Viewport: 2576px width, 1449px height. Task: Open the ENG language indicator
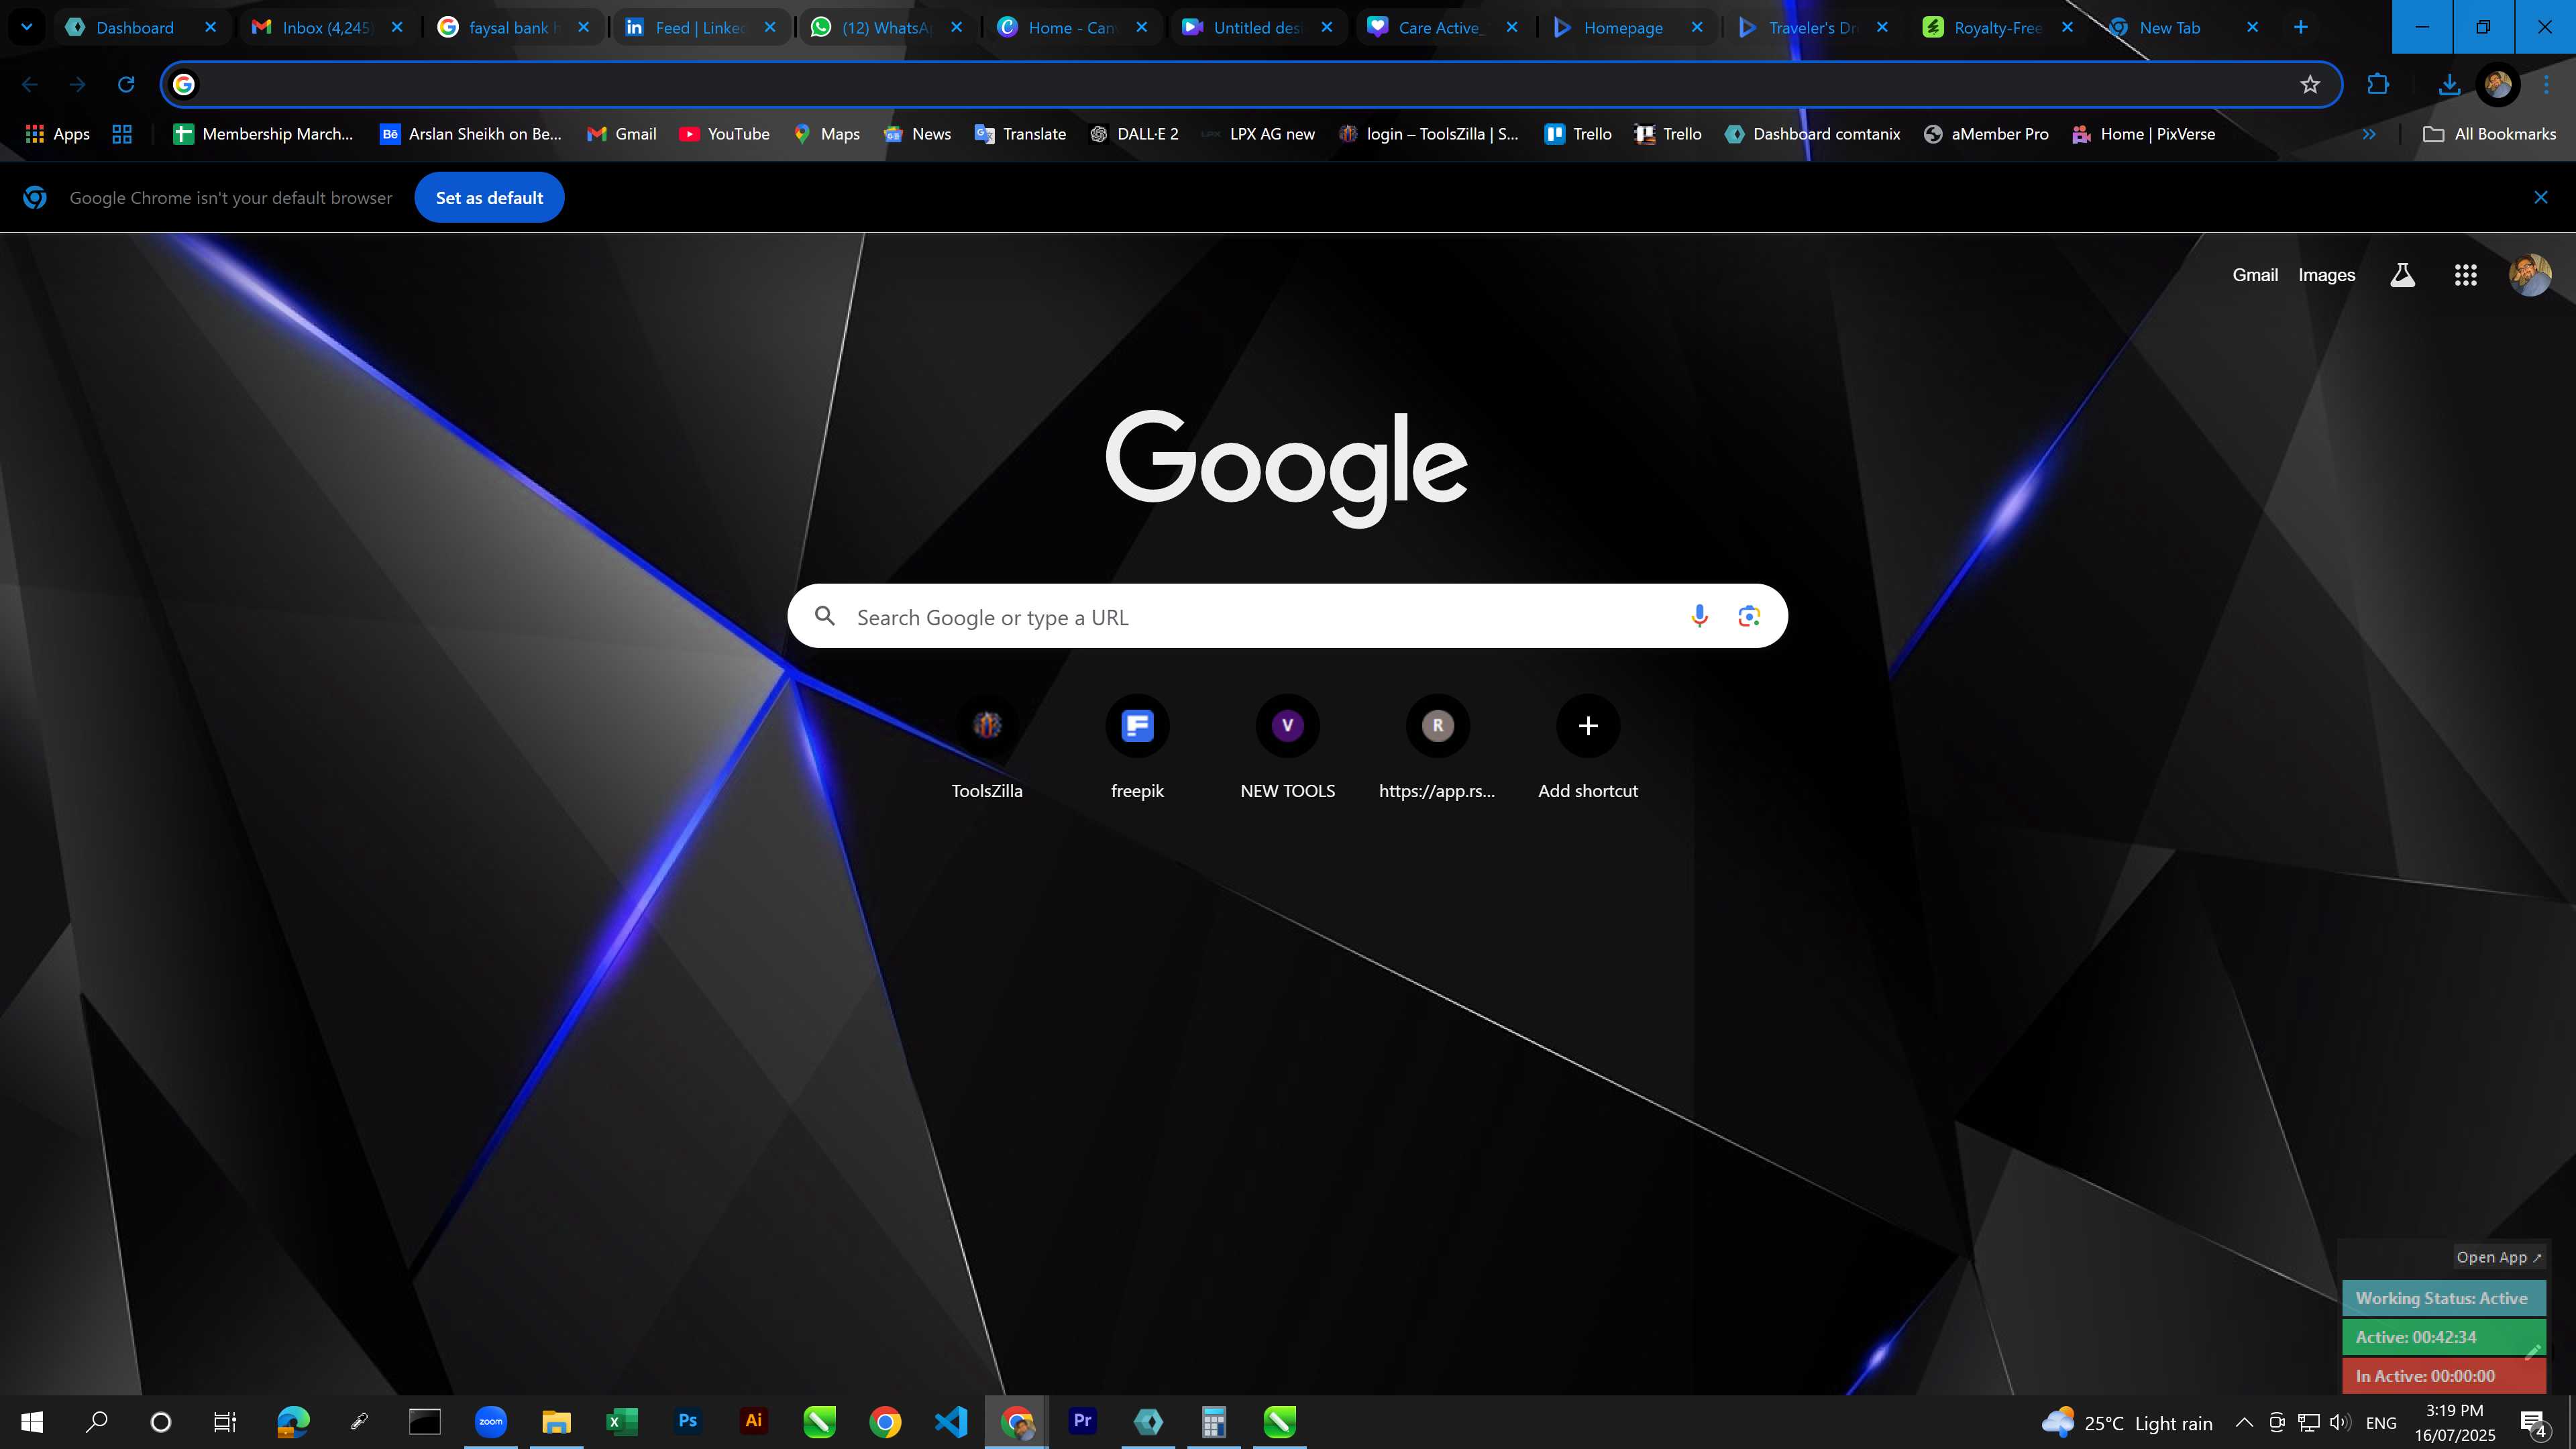pyautogui.click(x=2381, y=1422)
